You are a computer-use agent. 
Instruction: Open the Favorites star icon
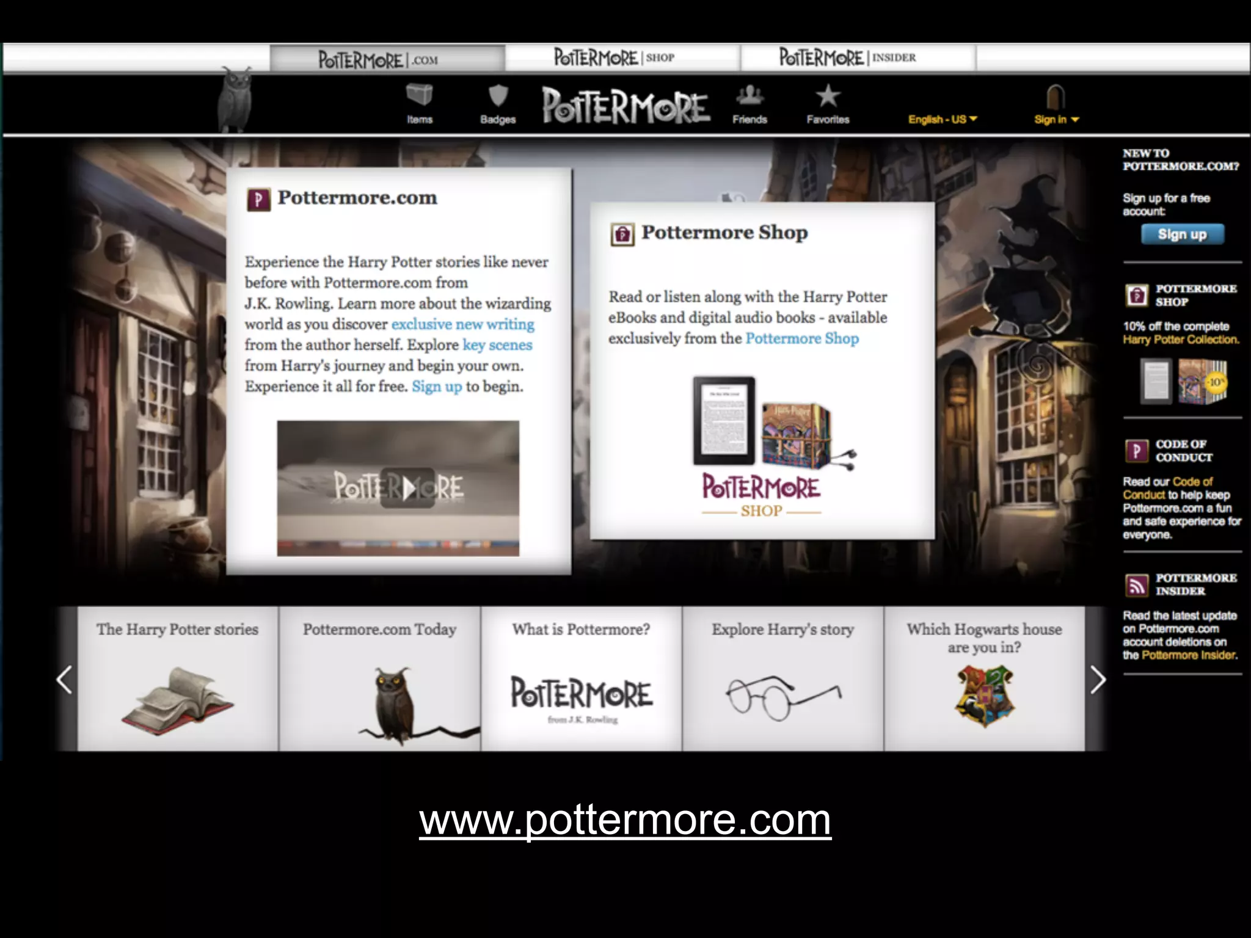[x=828, y=96]
